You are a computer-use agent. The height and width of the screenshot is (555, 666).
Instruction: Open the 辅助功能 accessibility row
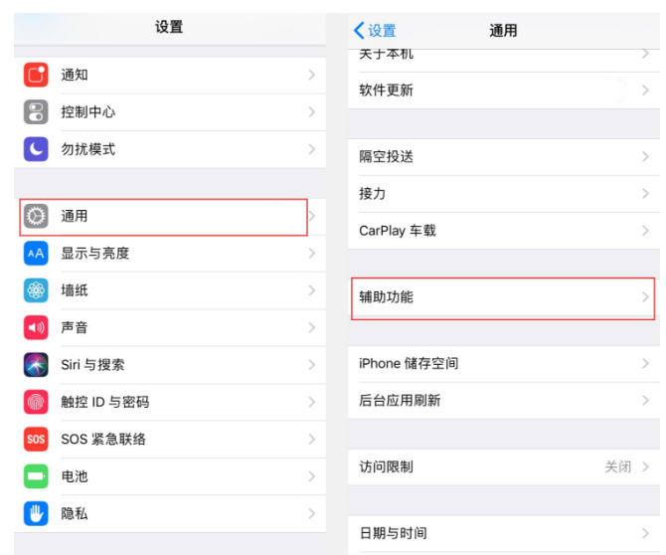[x=502, y=297]
